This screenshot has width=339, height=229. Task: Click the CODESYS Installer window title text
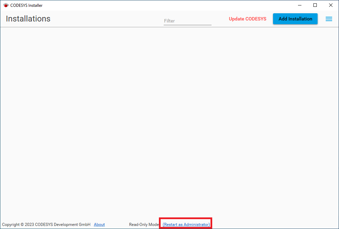click(x=26, y=5)
